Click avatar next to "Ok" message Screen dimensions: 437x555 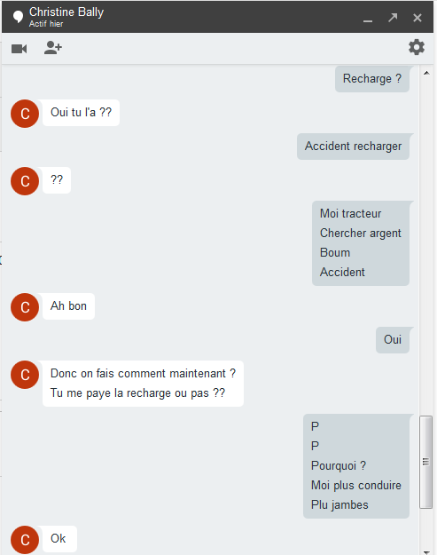[25, 540]
